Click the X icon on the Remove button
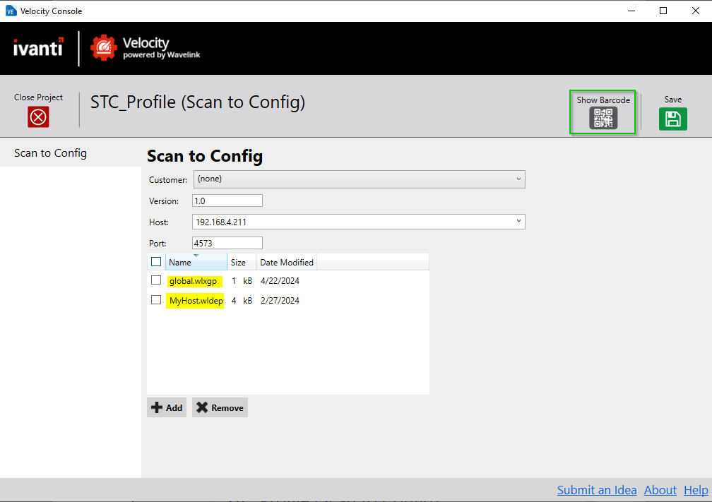Viewport: 712px width, 502px height. (201, 407)
